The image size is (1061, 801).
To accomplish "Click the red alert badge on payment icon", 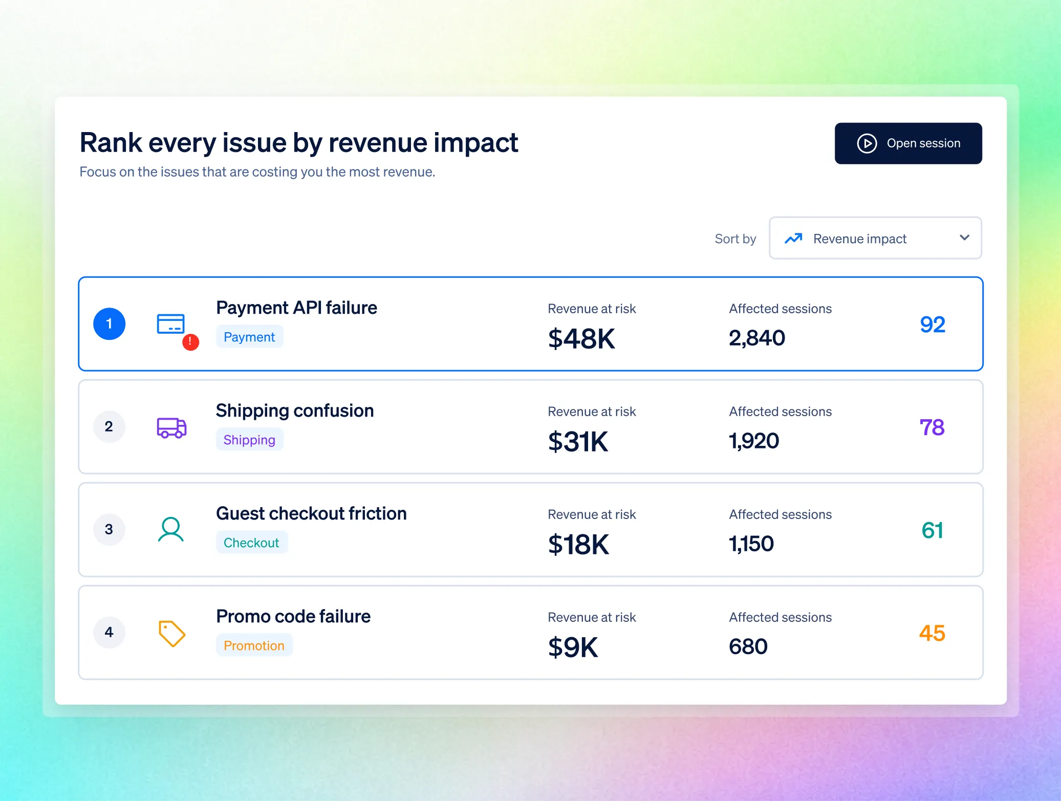I will pos(190,342).
